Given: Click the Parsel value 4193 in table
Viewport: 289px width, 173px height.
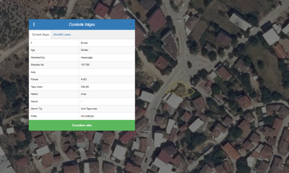Looking at the screenshot, I should tap(84, 79).
